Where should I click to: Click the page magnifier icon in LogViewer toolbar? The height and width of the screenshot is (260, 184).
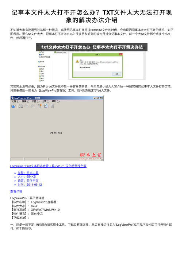pos(52,106)
